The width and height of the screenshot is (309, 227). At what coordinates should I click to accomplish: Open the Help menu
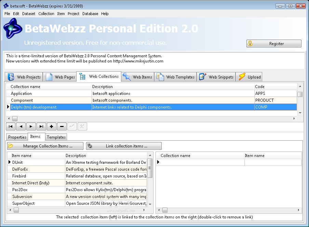[x=105, y=14]
